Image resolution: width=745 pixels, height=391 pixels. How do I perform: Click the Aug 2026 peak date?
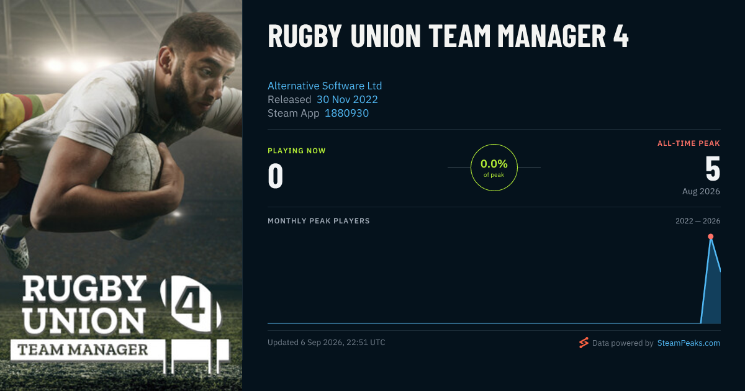click(x=701, y=191)
